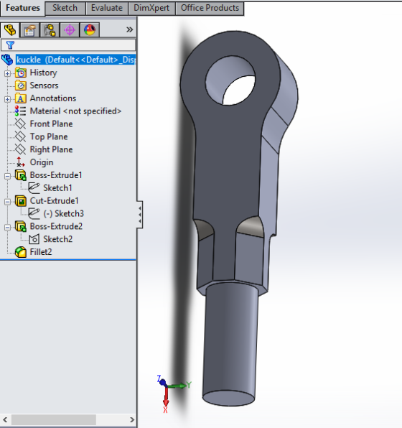Select the Sensors tree entry text
Screen dimensions: 402x428
click(44, 85)
